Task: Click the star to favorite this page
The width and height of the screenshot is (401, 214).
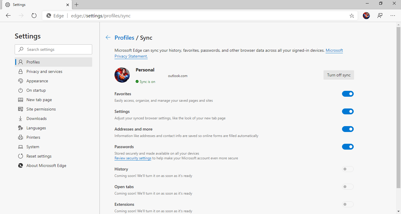Action: [352, 16]
